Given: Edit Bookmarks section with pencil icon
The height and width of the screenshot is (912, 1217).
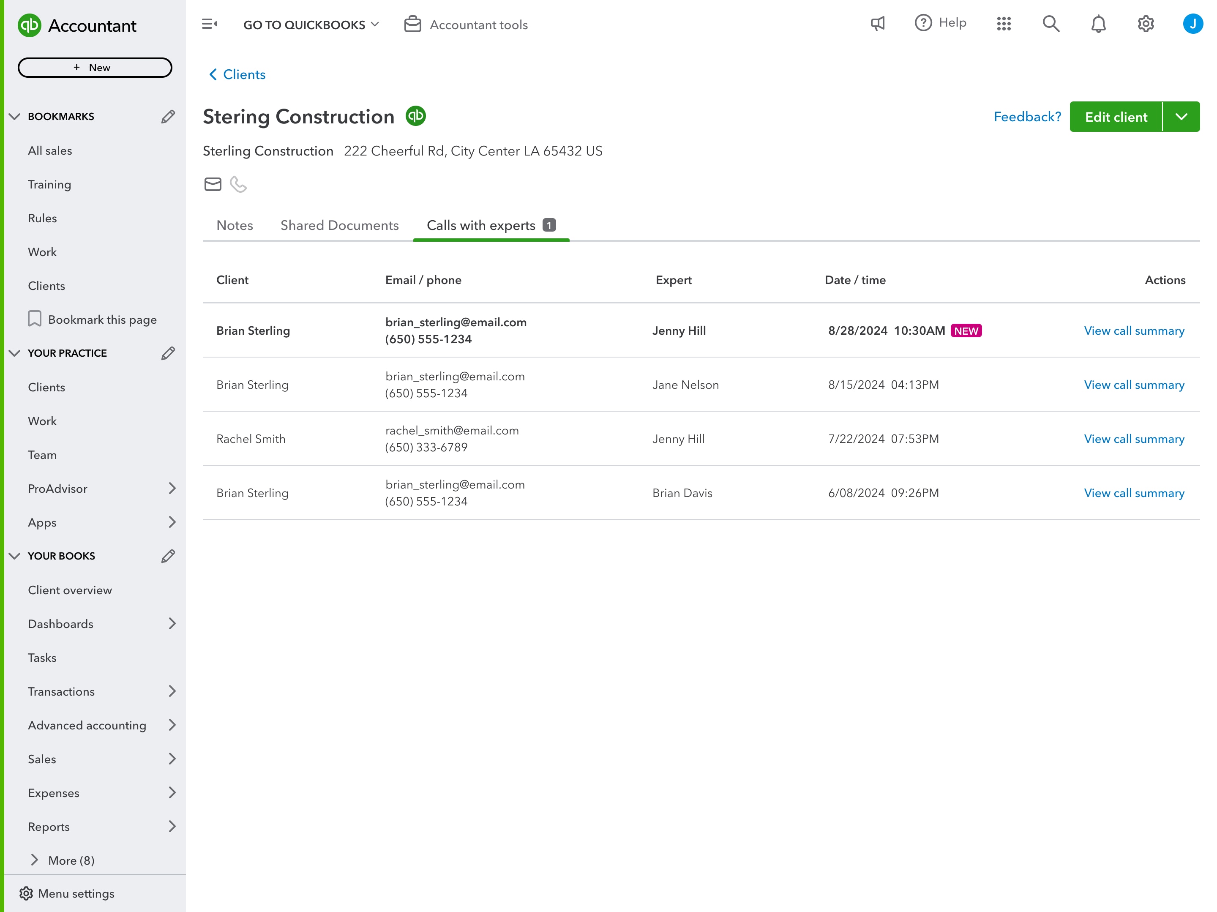Looking at the screenshot, I should pos(168,117).
